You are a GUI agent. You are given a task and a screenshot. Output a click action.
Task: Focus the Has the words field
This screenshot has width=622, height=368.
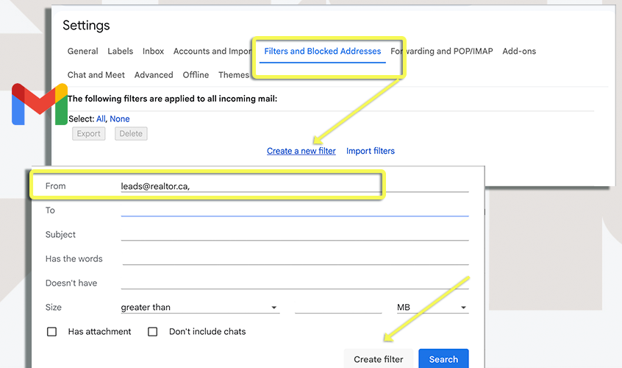[294, 259]
